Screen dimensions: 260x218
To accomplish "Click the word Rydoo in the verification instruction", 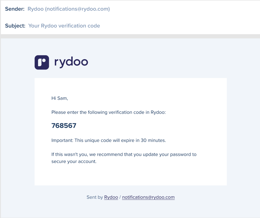I will (x=158, y=112).
